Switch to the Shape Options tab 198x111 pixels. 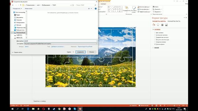tap(159, 21)
